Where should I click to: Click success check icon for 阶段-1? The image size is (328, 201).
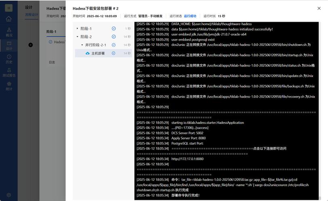pyautogui.click(x=114, y=29)
